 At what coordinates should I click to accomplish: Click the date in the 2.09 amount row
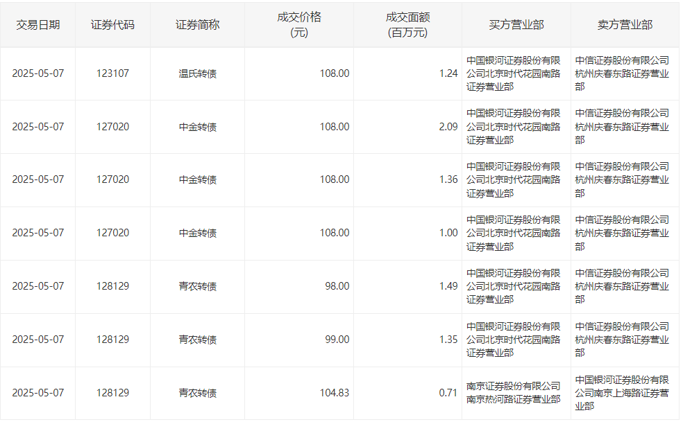[38, 127]
